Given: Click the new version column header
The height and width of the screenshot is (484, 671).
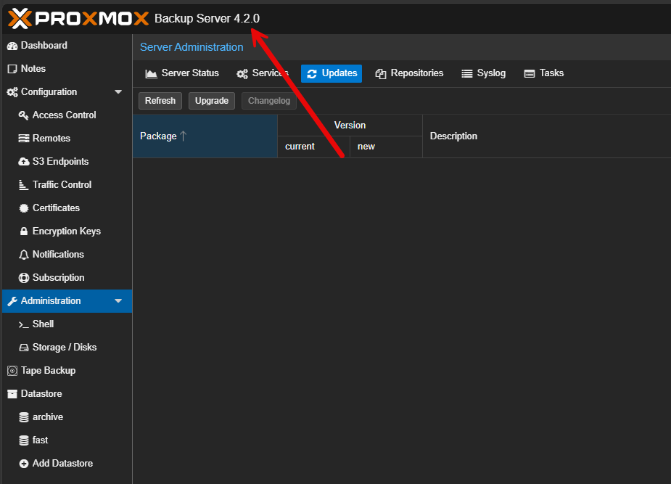Looking at the screenshot, I should click(386, 147).
